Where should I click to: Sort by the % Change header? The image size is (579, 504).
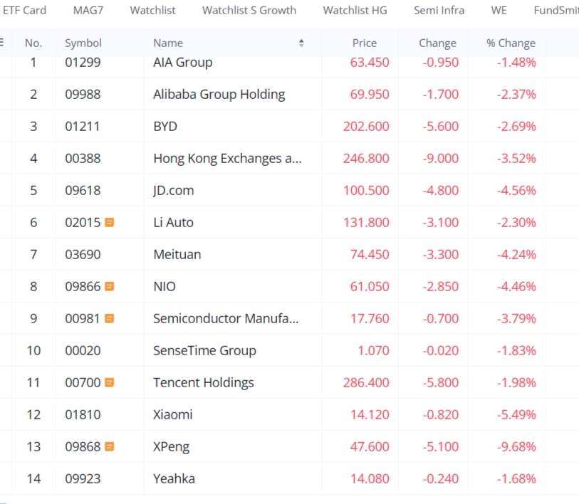click(511, 43)
